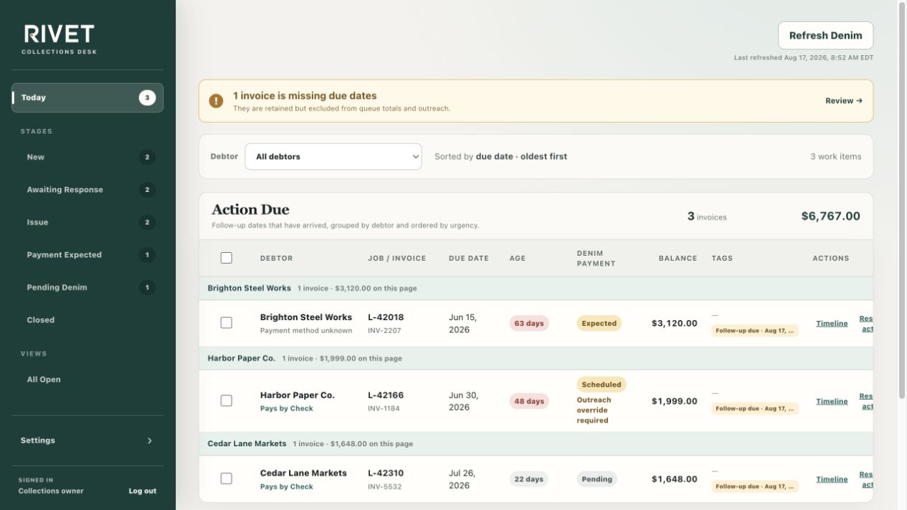907x510 pixels.
Task: Toggle the select-all checkbox in table header
Action: pyautogui.click(x=227, y=258)
